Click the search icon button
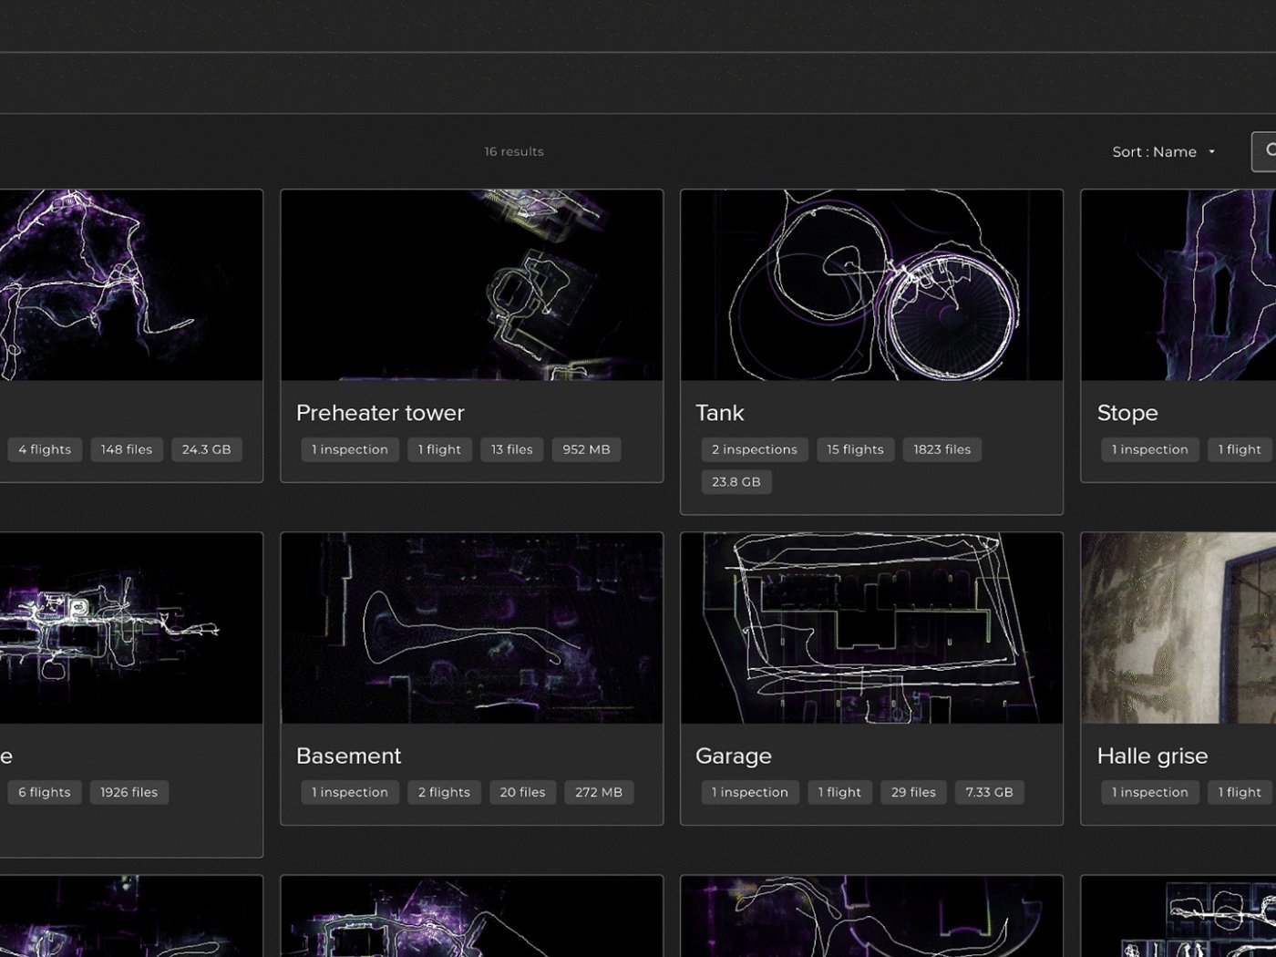Image resolution: width=1276 pixels, height=957 pixels. [x=1266, y=151]
